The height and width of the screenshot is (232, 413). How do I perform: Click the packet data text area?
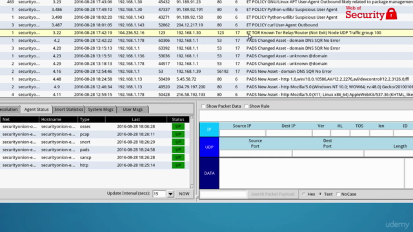pos(312,173)
